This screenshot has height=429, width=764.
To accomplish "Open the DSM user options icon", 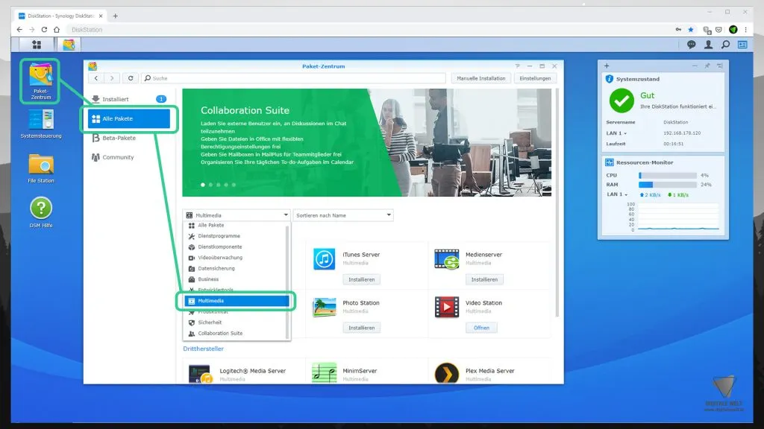I will pyautogui.click(x=708, y=45).
